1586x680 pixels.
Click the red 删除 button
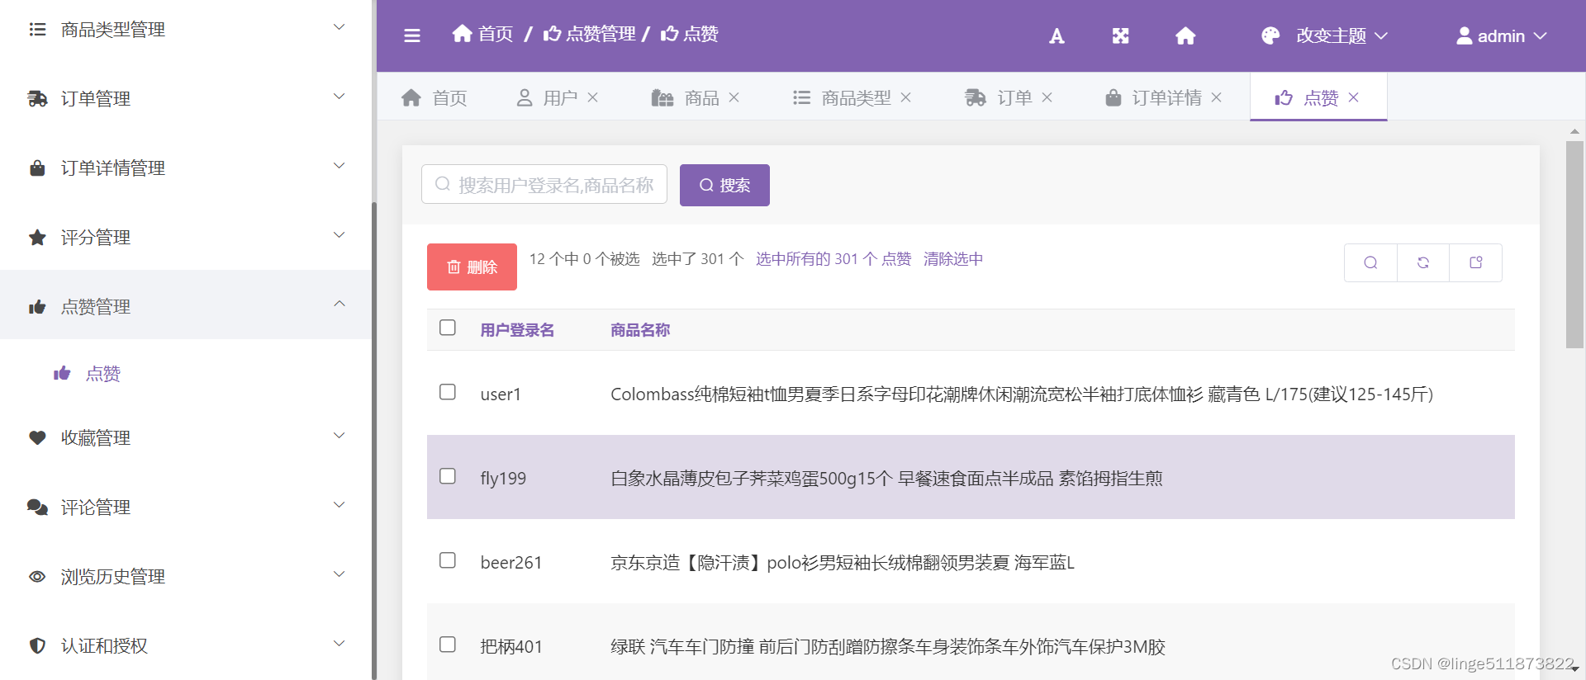click(x=472, y=267)
